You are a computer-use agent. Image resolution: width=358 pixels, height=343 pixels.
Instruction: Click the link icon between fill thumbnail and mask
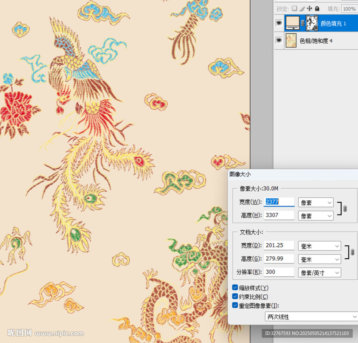[303, 23]
